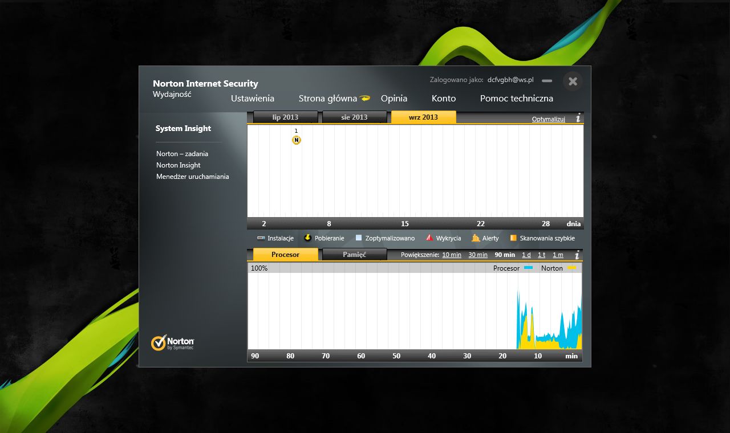The height and width of the screenshot is (433, 730).
Task: Open Norton – zadania in sidebar
Action: click(x=182, y=154)
